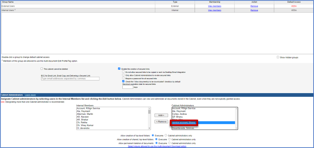The image size is (314, 148).
Task: Open View members for Internal Users
Action: tap(214, 10)
